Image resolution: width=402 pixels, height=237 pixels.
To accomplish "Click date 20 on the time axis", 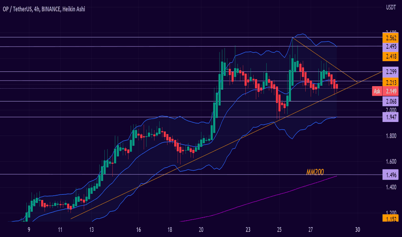I will pyautogui.click(x=201, y=230).
